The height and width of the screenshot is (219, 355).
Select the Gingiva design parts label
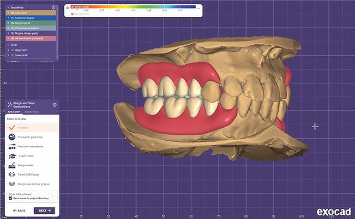tap(26, 33)
